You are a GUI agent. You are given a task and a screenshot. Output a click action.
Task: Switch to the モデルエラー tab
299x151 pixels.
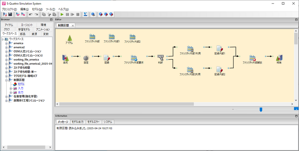click(x=93, y=122)
